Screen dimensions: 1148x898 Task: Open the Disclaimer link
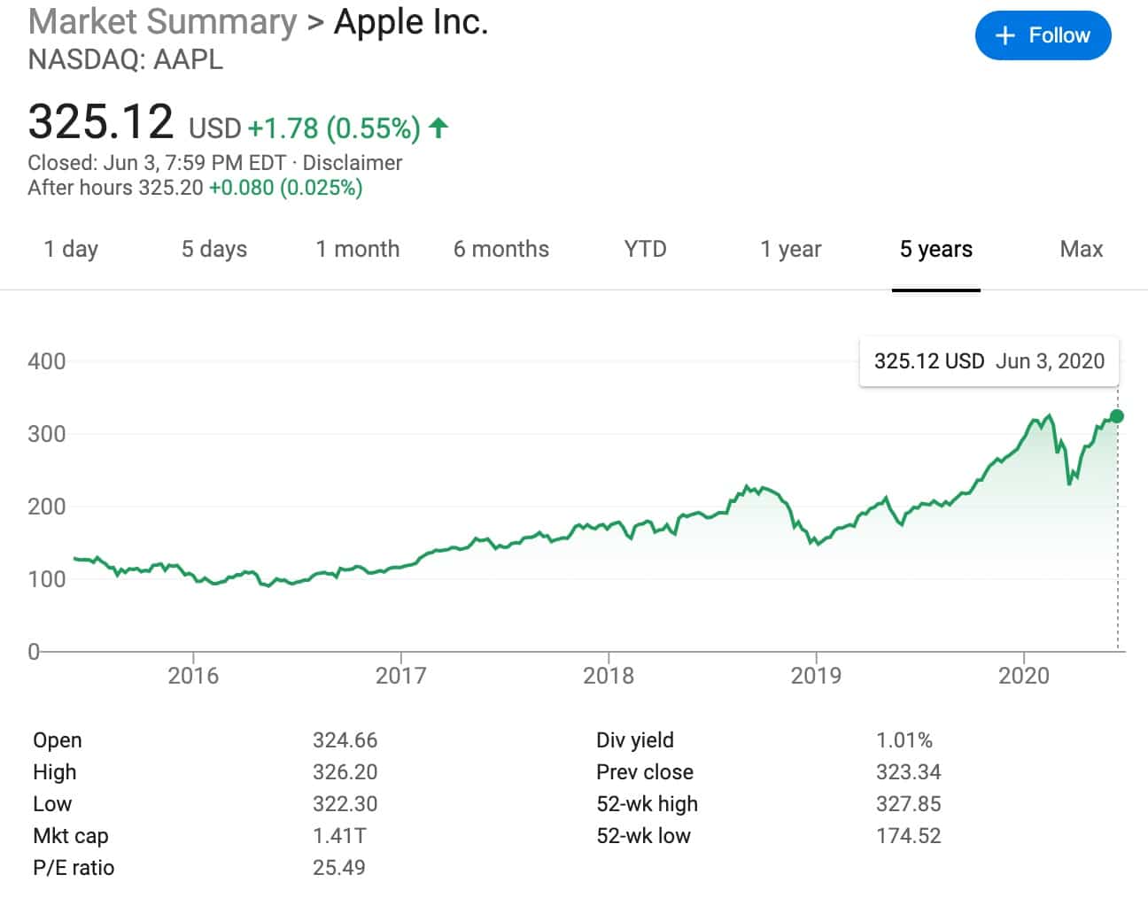351,163
